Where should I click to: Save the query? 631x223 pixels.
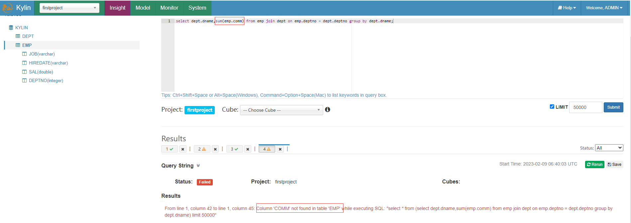tap(614, 165)
